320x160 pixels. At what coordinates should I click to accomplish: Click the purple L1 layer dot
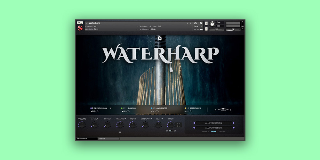(x=91, y=108)
